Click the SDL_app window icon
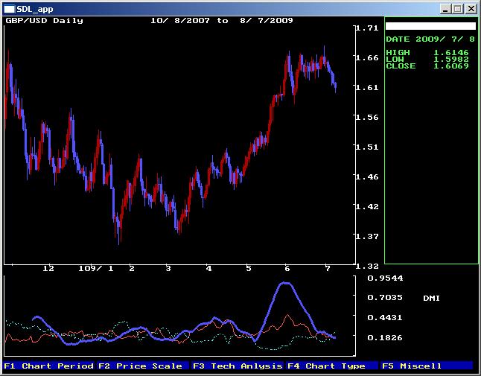 point(9,9)
